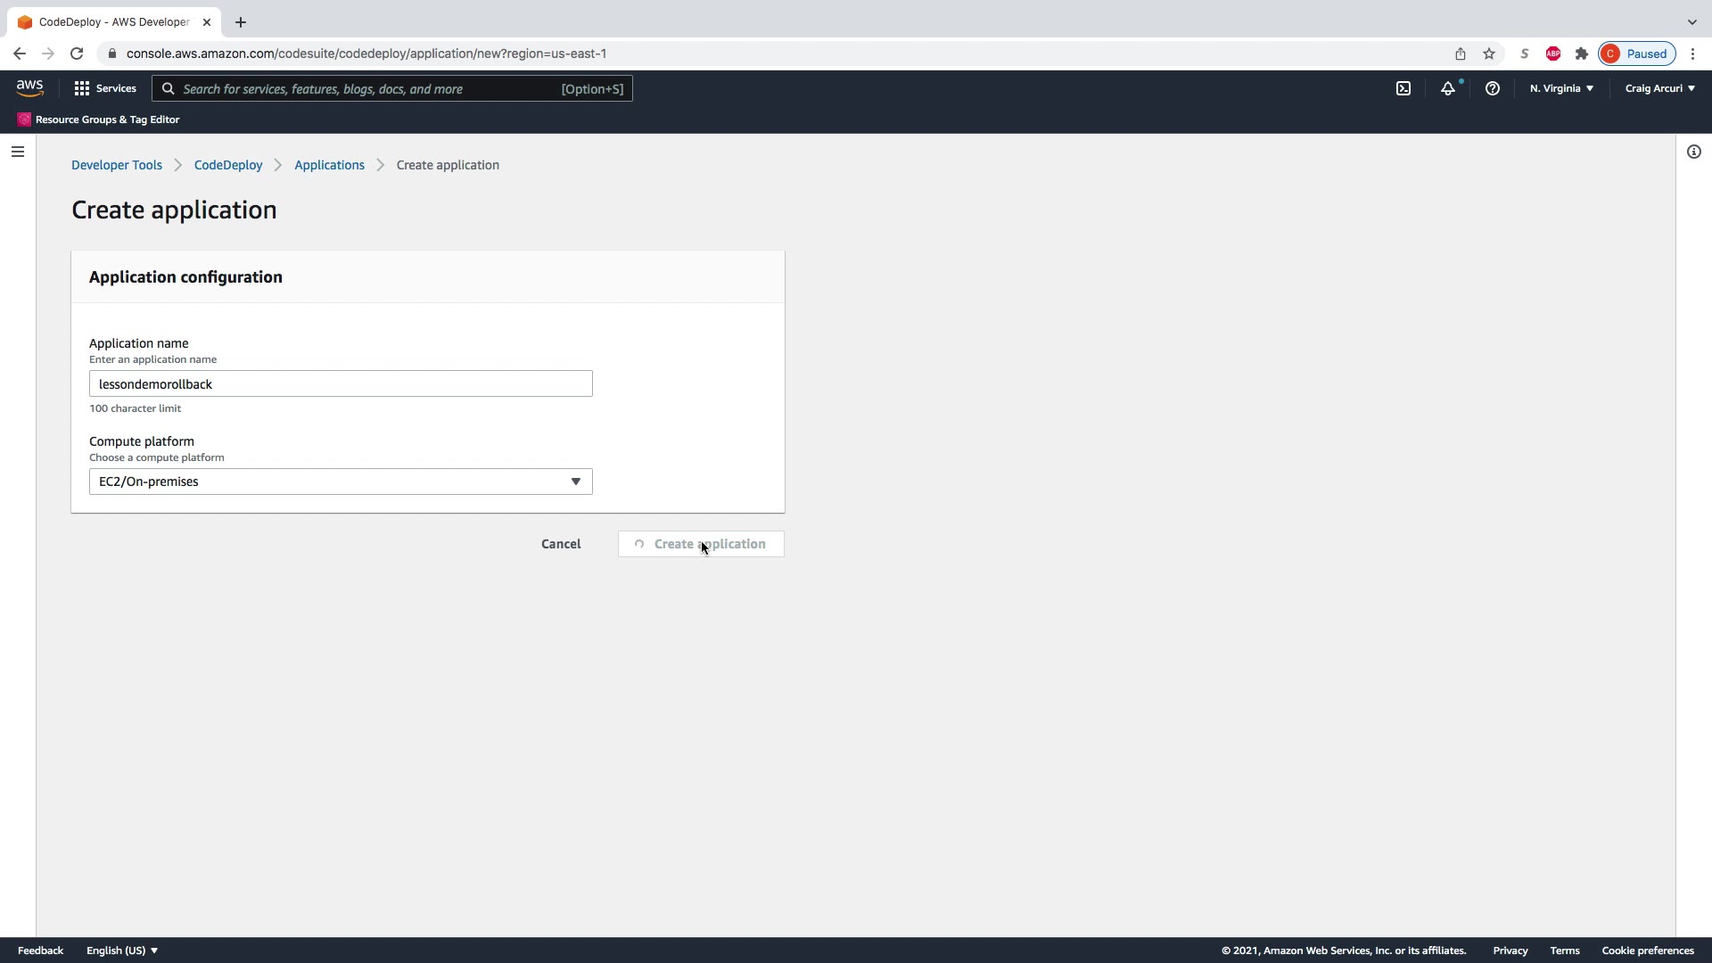Click the Application name input field
Image resolution: width=1712 pixels, height=963 pixels.
tap(341, 384)
